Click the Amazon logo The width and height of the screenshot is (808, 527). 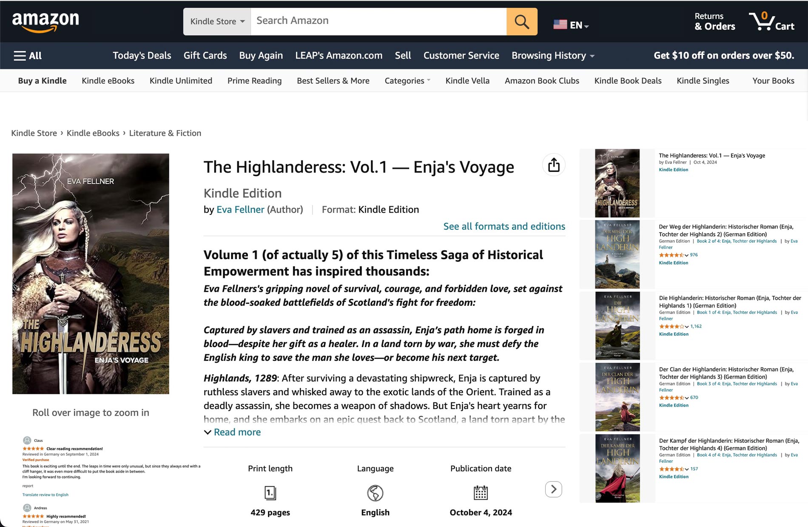(x=46, y=22)
